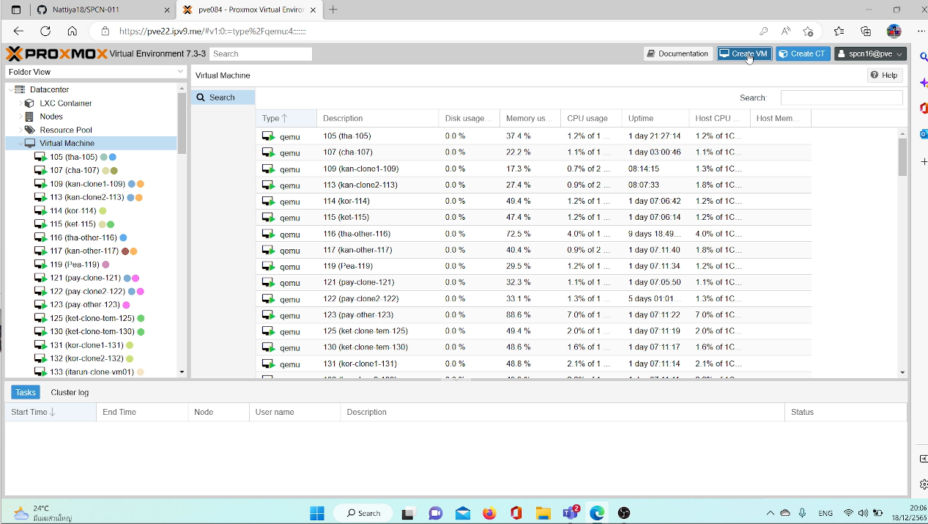The image size is (928, 524).
Task: Click the Create CT button
Action: coord(803,53)
